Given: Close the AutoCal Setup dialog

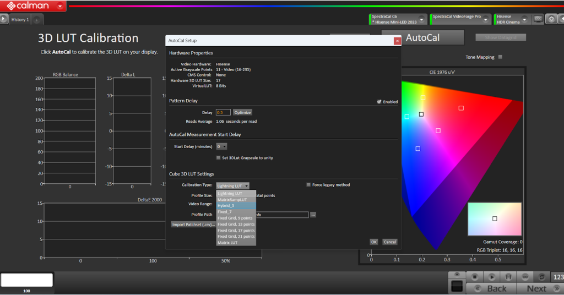Looking at the screenshot, I should coord(397,41).
